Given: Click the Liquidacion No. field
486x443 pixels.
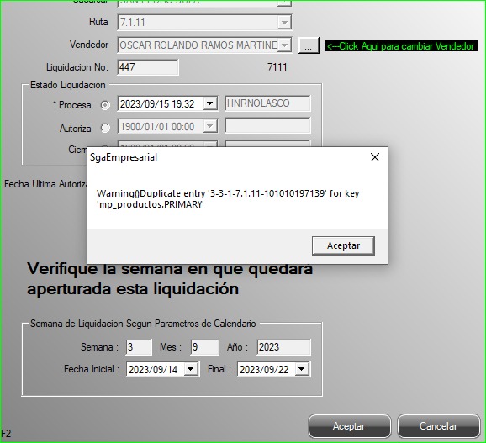Looking at the screenshot, I should [x=148, y=67].
